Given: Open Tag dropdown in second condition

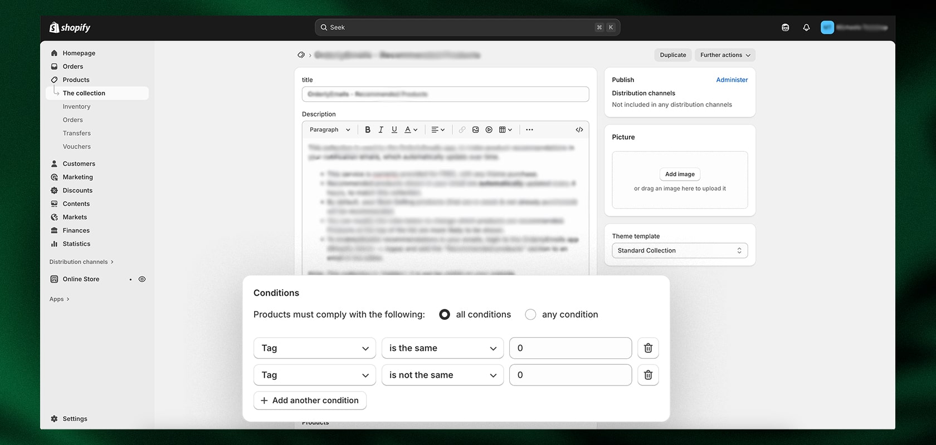Looking at the screenshot, I should click(x=315, y=375).
